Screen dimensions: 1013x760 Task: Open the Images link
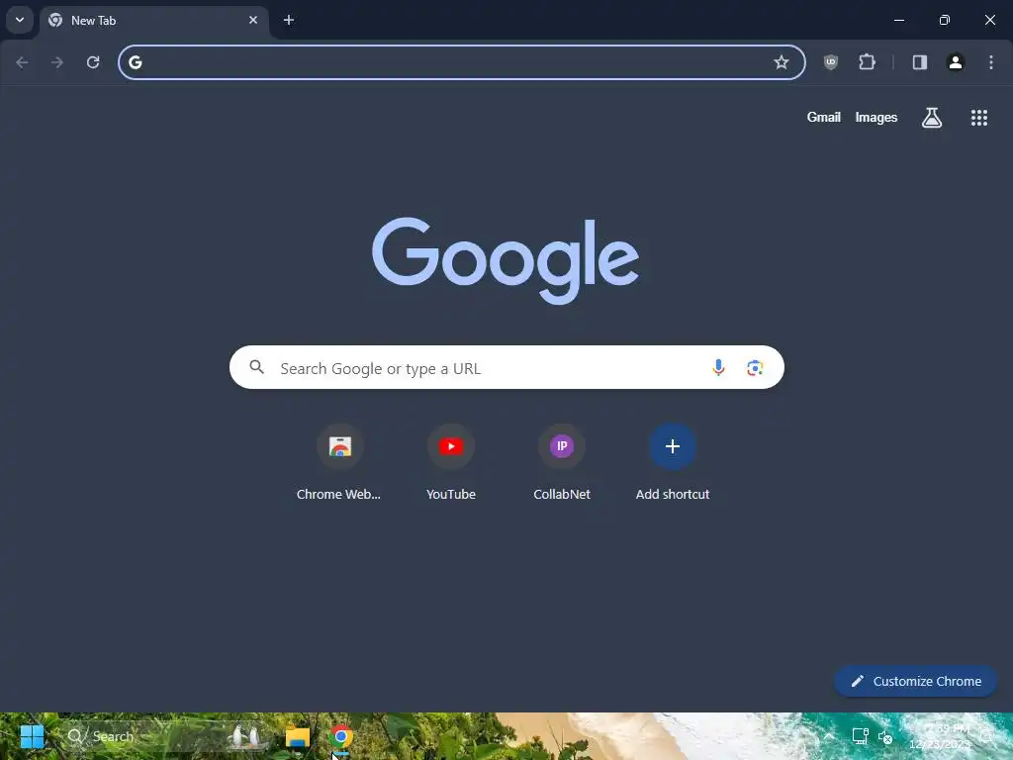(x=876, y=117)
